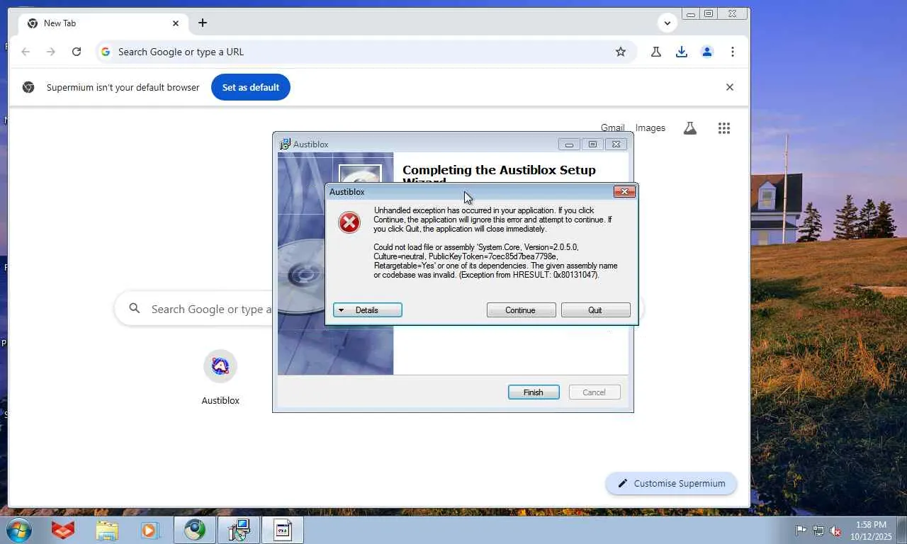Minimize the Supermium browser window
The width and height of the screenshot is (907, 544).
pyautogui.click(x=691, y=13)
